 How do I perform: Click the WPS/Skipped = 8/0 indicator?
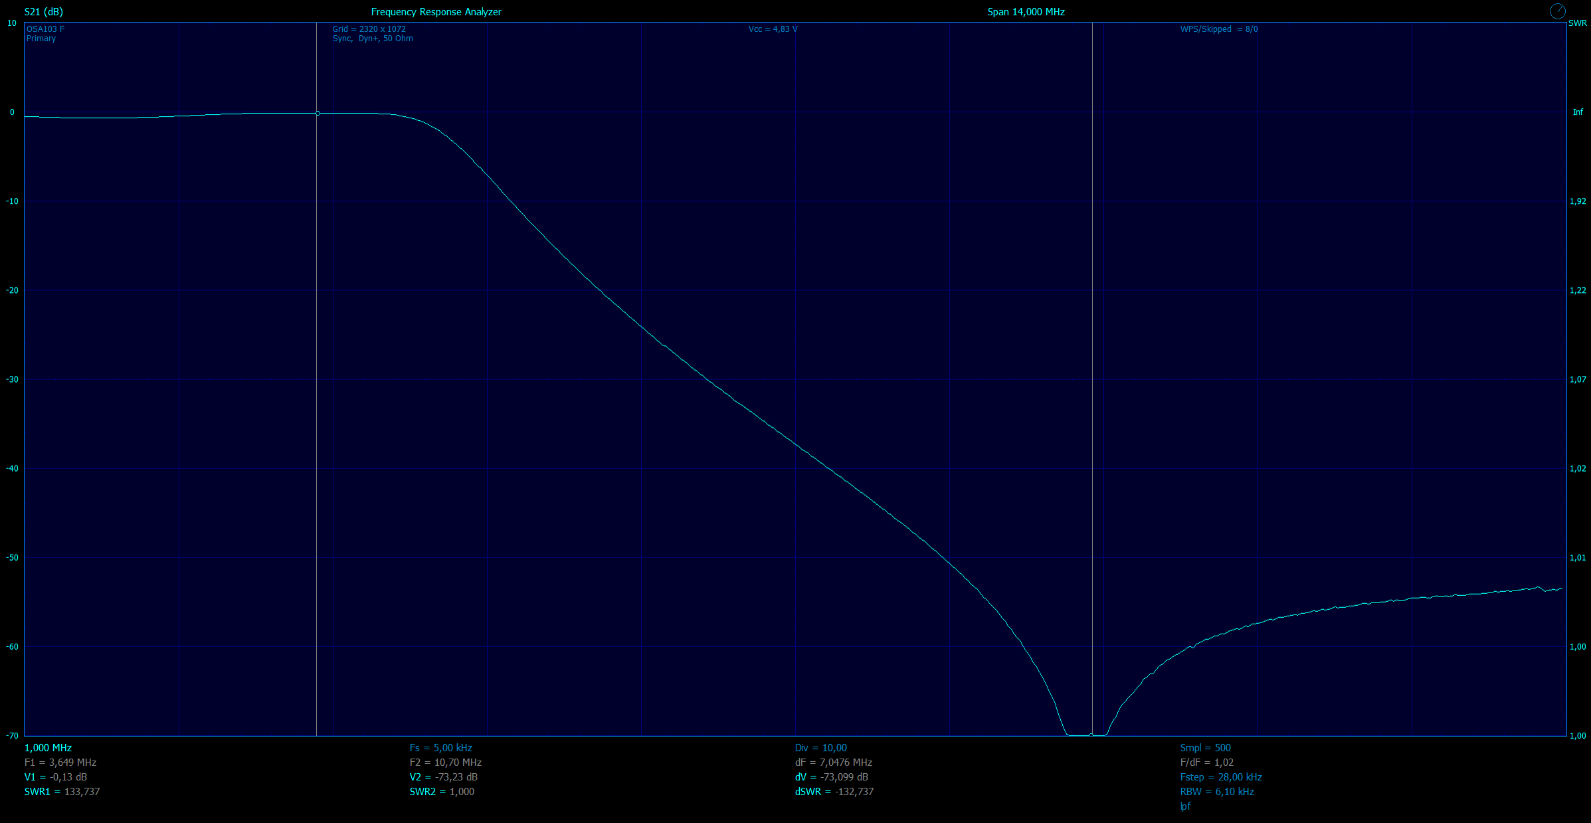1218,29
